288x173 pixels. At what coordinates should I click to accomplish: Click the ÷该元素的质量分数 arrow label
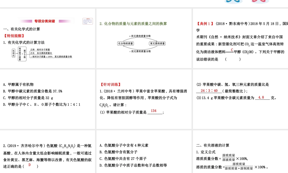click(141, 51)
